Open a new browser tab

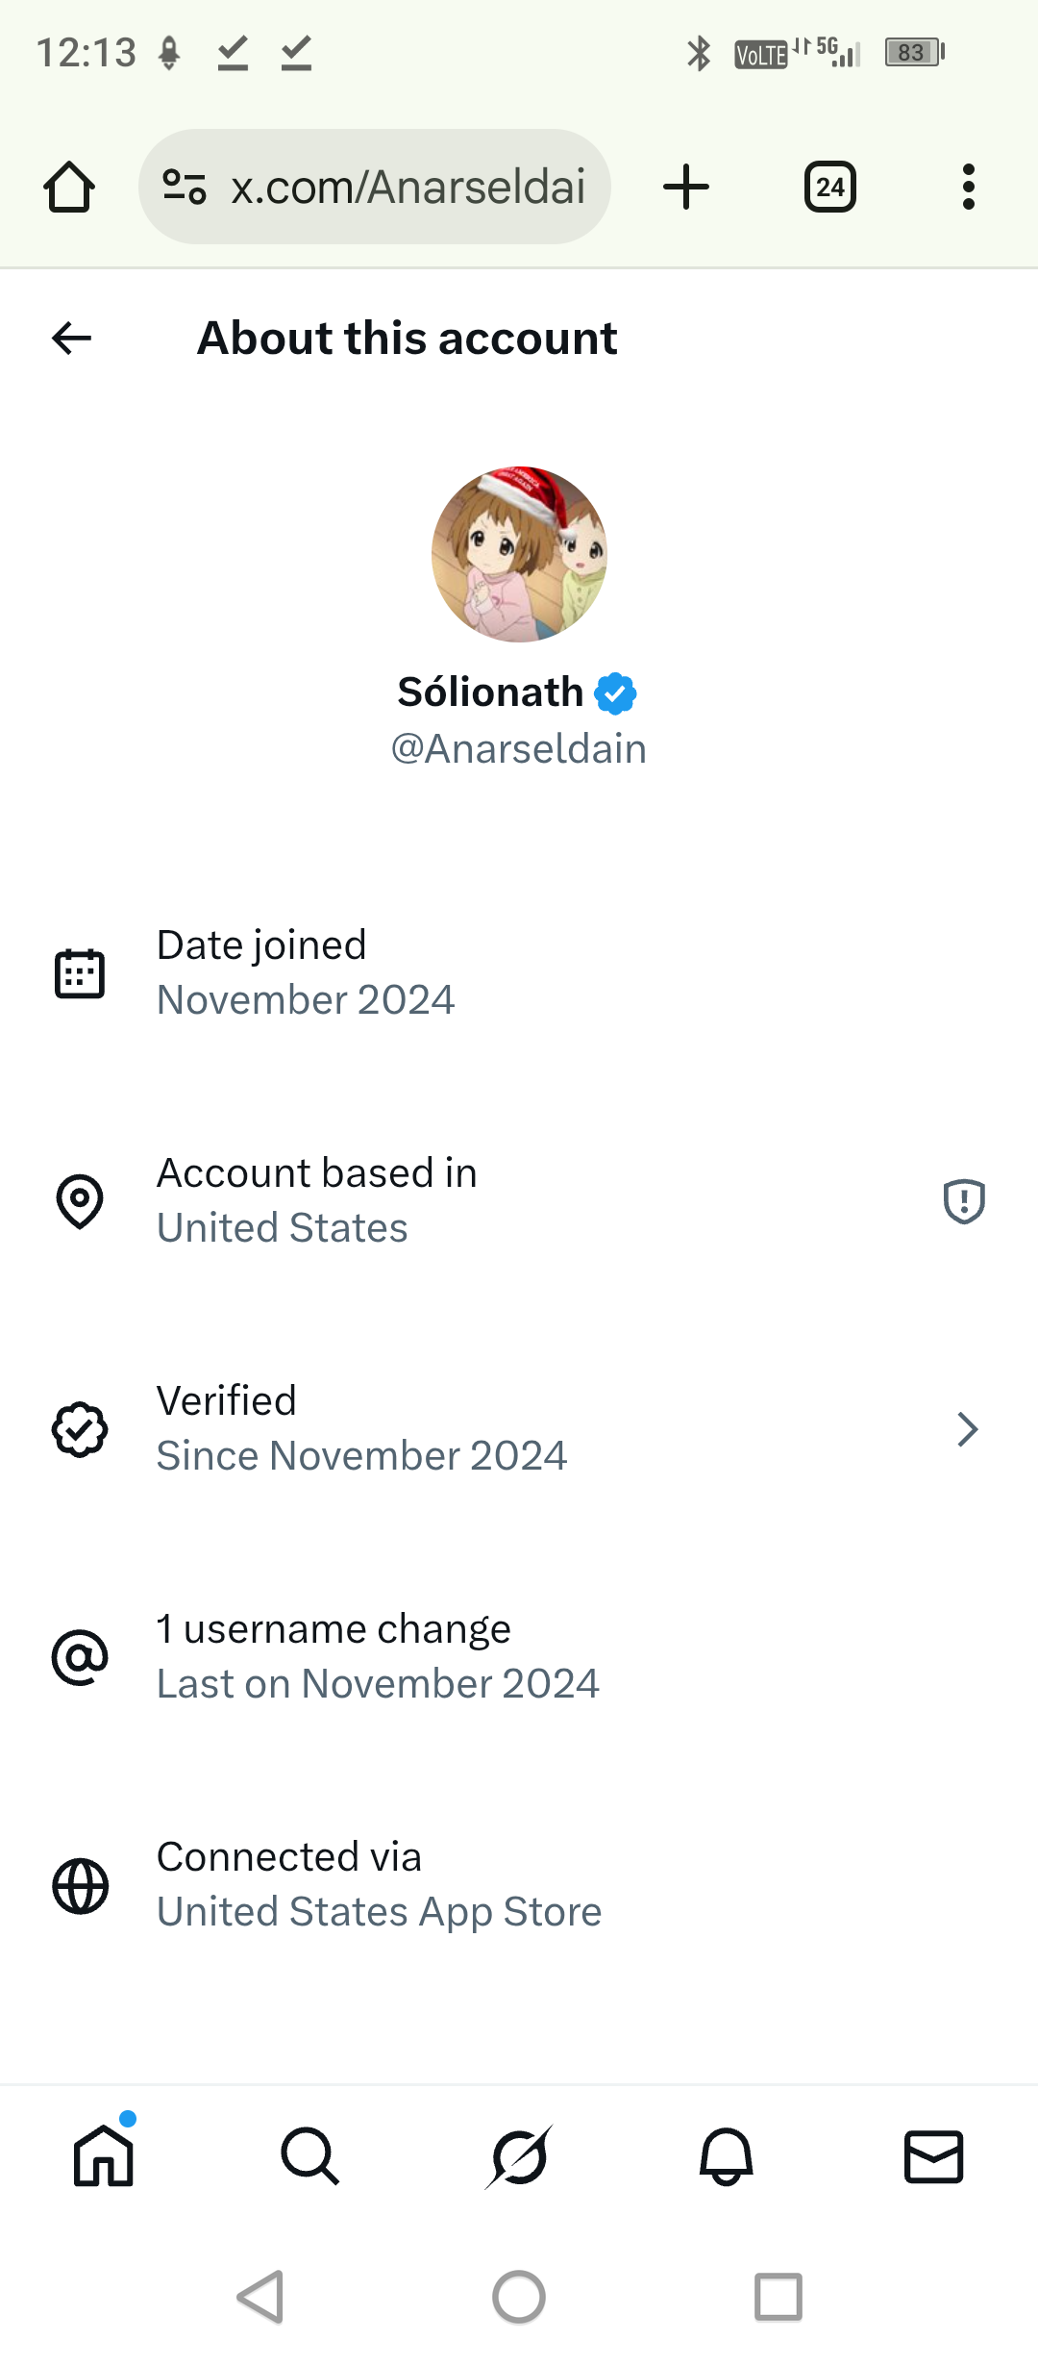pos(686,187)
